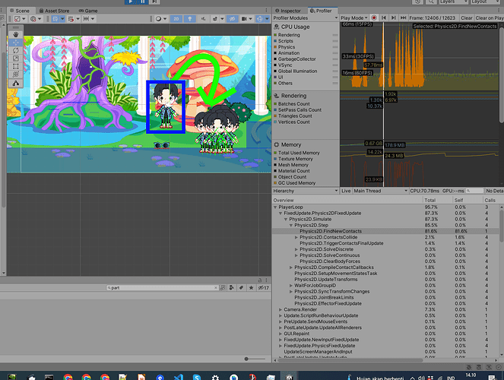
Task: Toggle scene audio icon
Action: click(203, 19)
